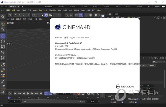The height and width of the screenshot is (107, 166).
Task: Toggle the highlighted locked workplane icon
Action: pos(81,15)
